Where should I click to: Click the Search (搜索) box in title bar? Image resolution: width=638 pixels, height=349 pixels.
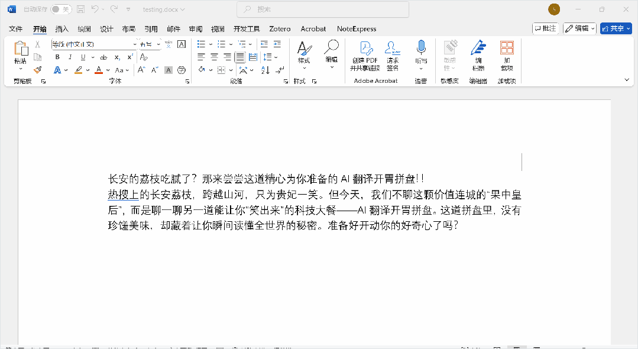point(323,9)
